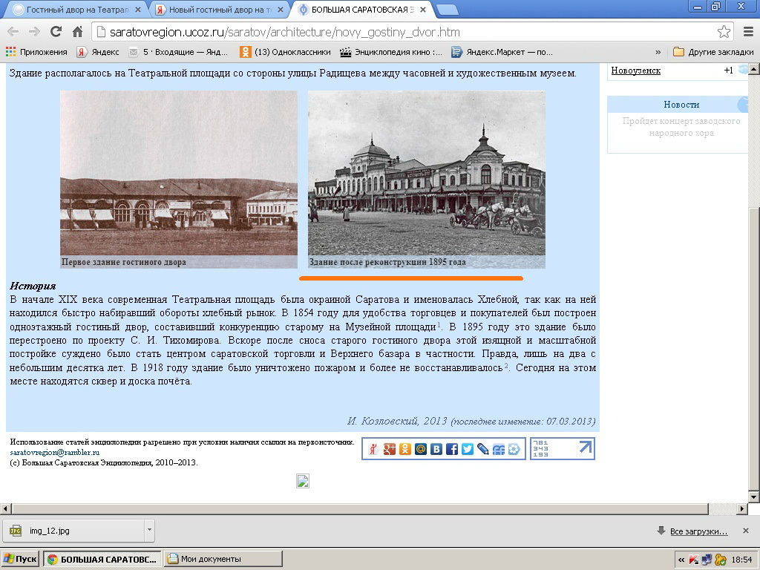760x570 pixels.
Task: Enlarge the 1895 reconstruction photo
Action: (x=426, y=173)
